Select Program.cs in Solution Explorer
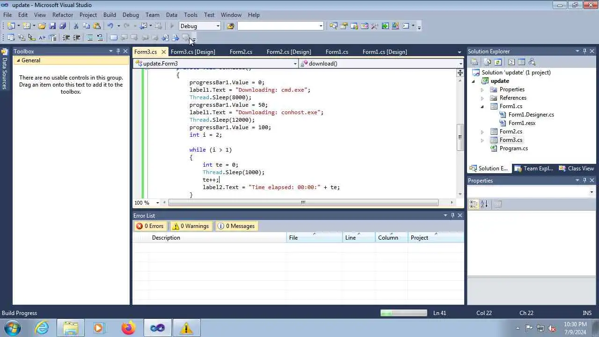 tap(513, 148)
